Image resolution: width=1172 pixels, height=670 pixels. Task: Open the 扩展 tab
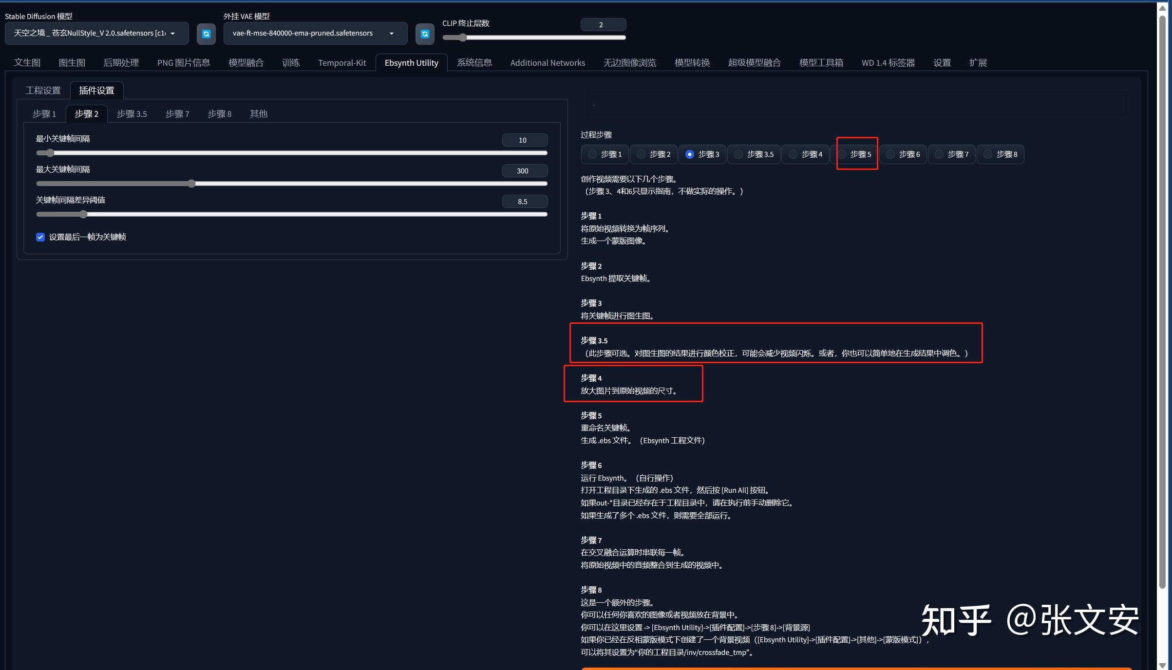(x=978, y=62)
